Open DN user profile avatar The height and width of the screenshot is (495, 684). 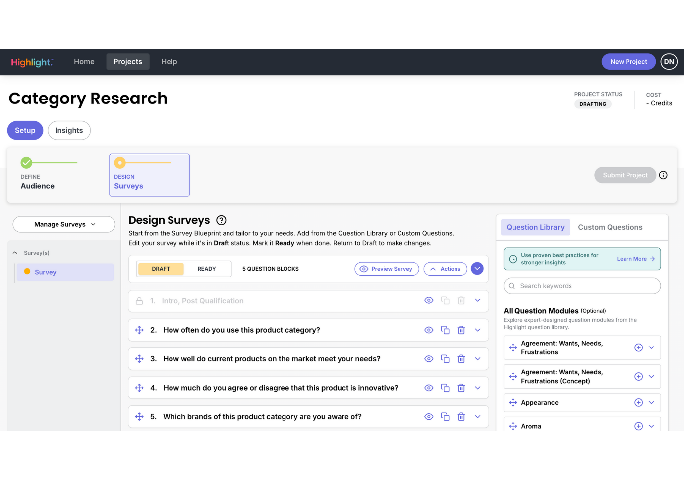click(669, 62)
